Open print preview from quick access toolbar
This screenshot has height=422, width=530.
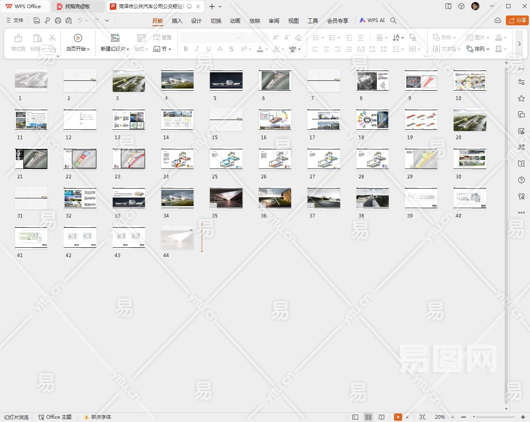(x=69, y=20)
